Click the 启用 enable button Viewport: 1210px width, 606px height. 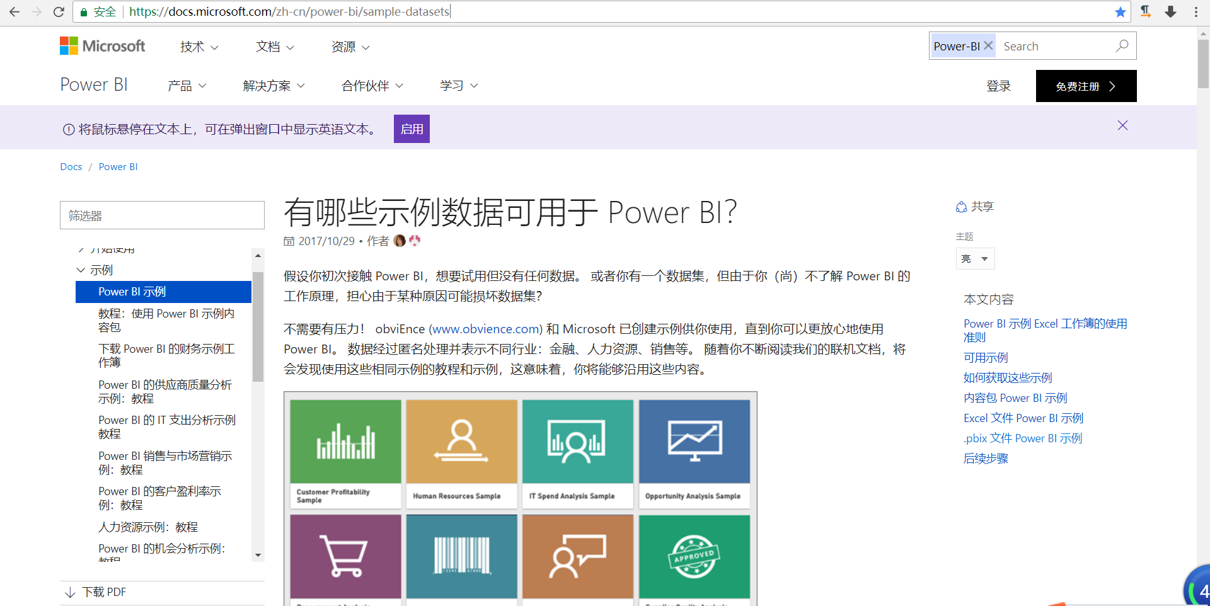[412, 129]
